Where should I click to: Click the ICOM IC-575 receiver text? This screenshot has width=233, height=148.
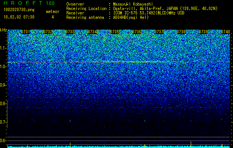(x=149, y=13)
